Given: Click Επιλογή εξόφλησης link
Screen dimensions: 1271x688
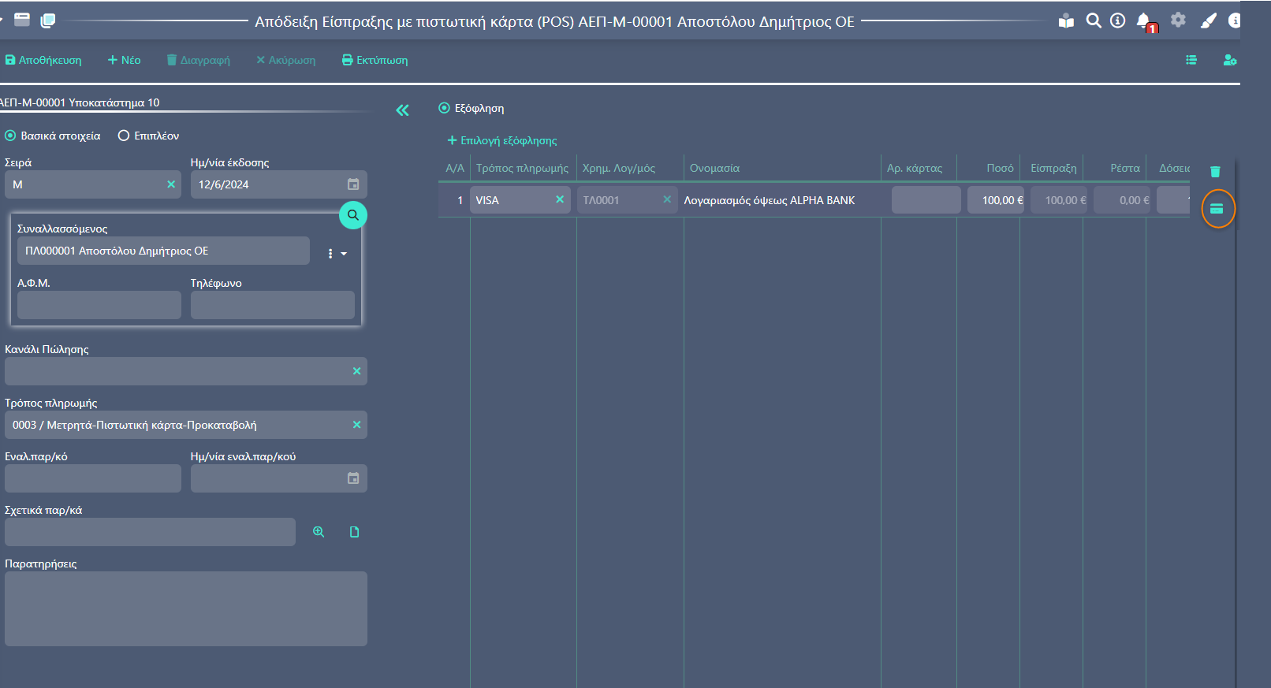Looking at the screenshot, I should pyautogui.click(x=502, y=140).
